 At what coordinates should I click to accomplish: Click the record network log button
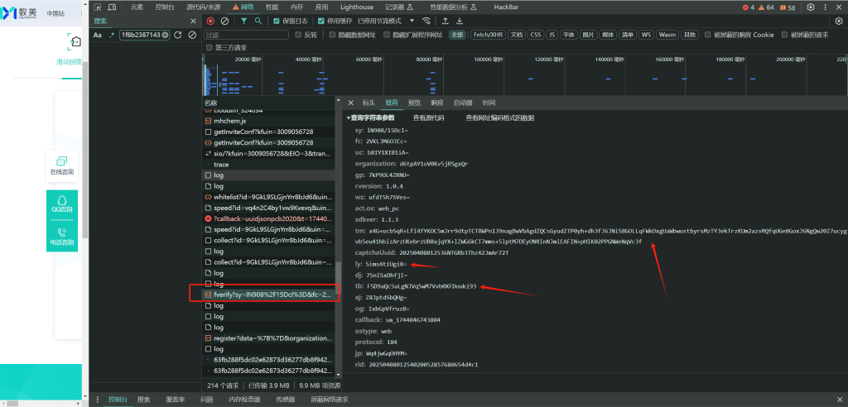point(210,21)
